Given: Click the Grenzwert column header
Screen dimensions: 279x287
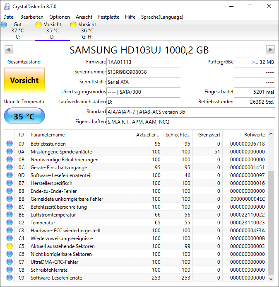Looking at the screenshot, I should tap(208, 135).
